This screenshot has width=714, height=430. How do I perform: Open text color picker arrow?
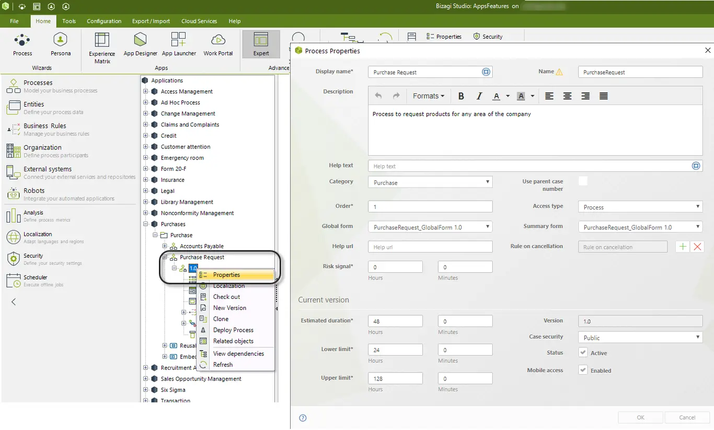point(508,96)
